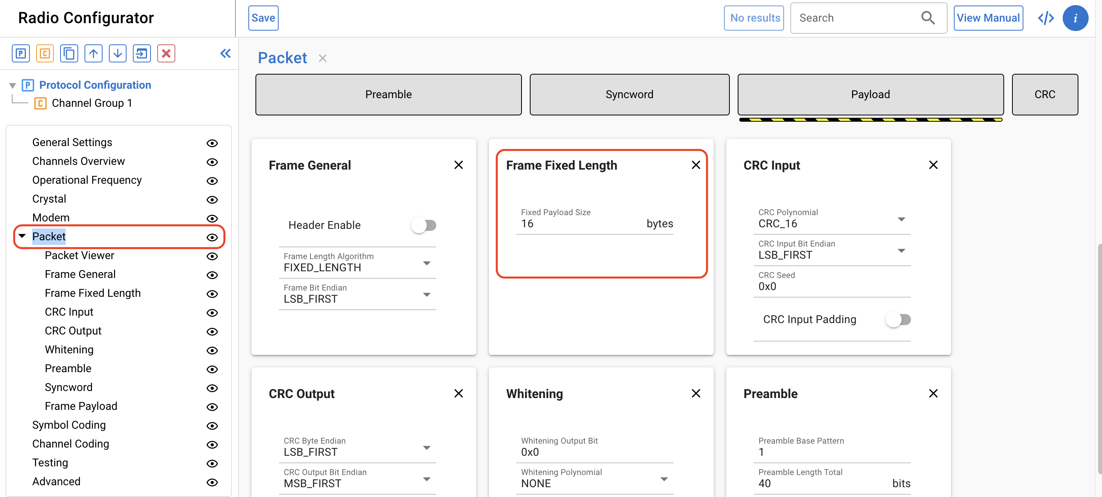Select the Preamble packet section tab
This screenshot has height=497, width=1102.
click(388, 95)
